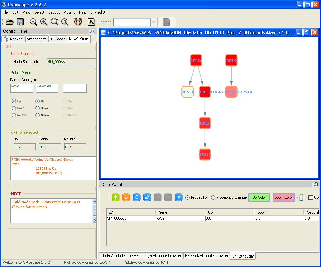Click the Save floppy disk icon
This screenshot has width=321, height=267.
pyautogui.click(x=20, y=22)
